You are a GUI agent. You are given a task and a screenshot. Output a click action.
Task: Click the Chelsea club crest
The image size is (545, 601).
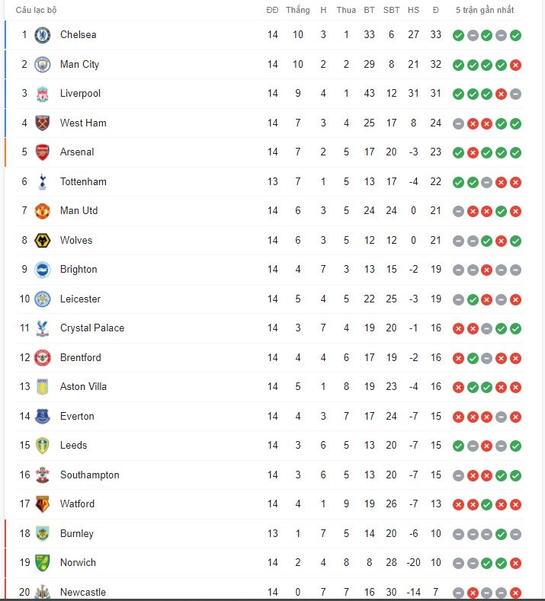click(42, 35)
